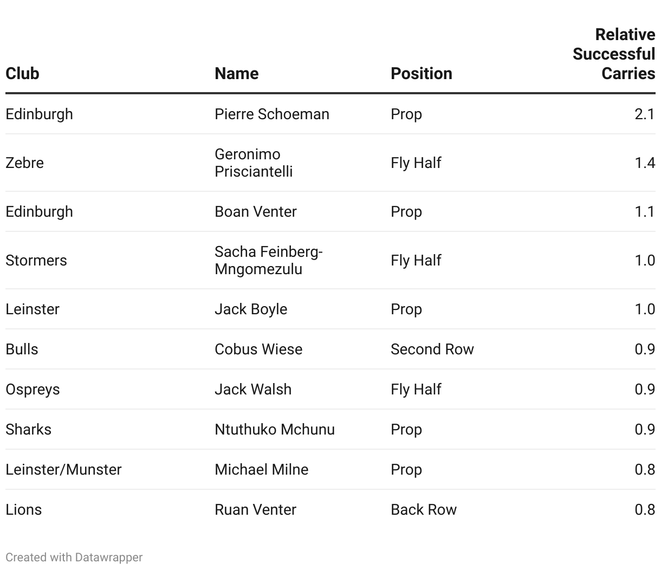661x570 pixels.
Task: Select the Jack Boyle name cell
Action: tap(251, 309)
